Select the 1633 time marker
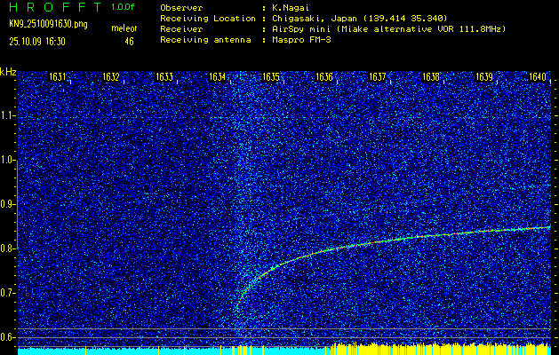The width and height of the screenshot is (559, 355). [x=164, y=77]
